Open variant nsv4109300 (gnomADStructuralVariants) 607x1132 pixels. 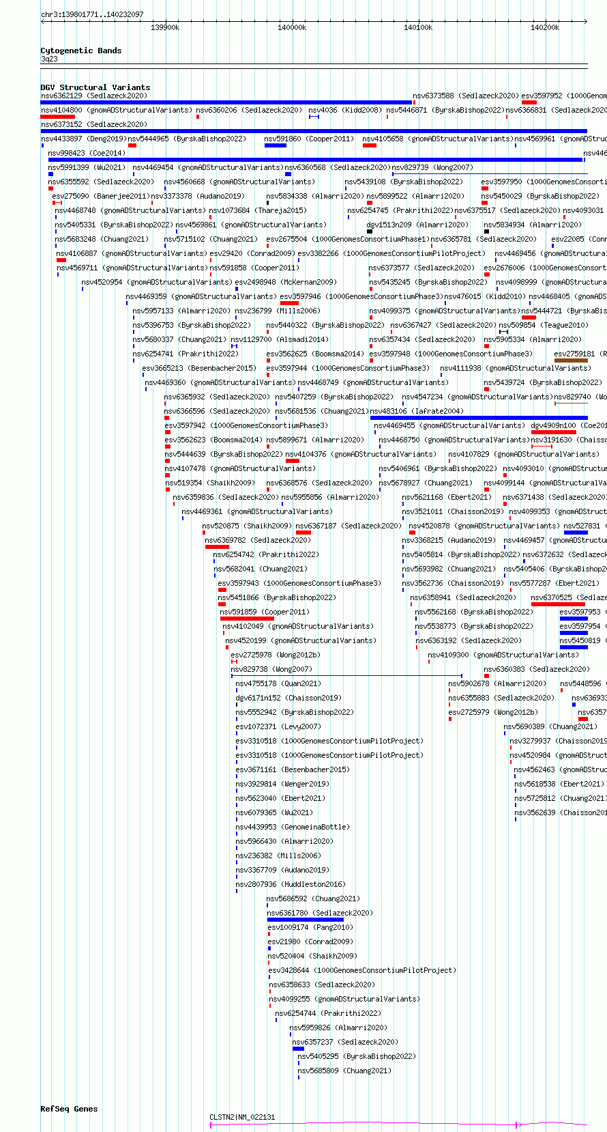pyautogui.click(x=503, y=655)
